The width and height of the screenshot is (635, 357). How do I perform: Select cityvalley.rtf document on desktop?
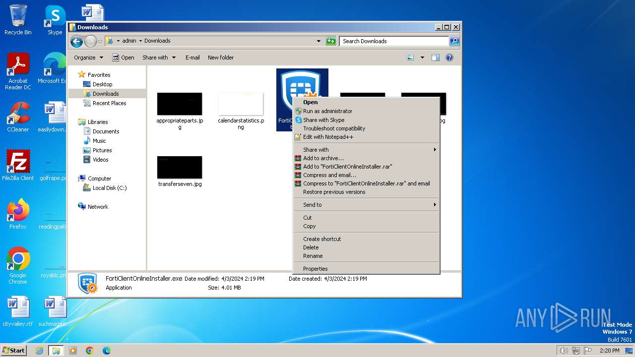[x=18, y=312]
